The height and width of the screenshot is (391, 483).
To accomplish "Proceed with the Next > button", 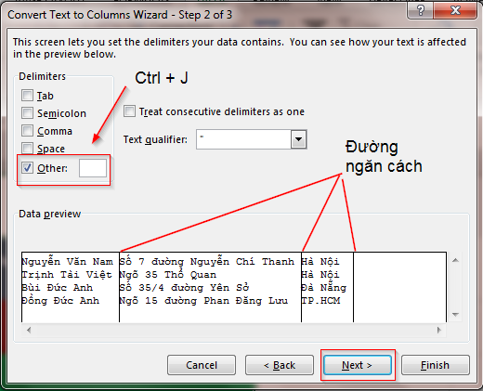I will (358, 365).
